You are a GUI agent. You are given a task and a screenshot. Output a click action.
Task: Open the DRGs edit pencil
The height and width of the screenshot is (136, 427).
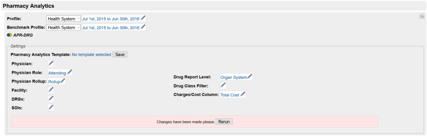coord(51,98)
